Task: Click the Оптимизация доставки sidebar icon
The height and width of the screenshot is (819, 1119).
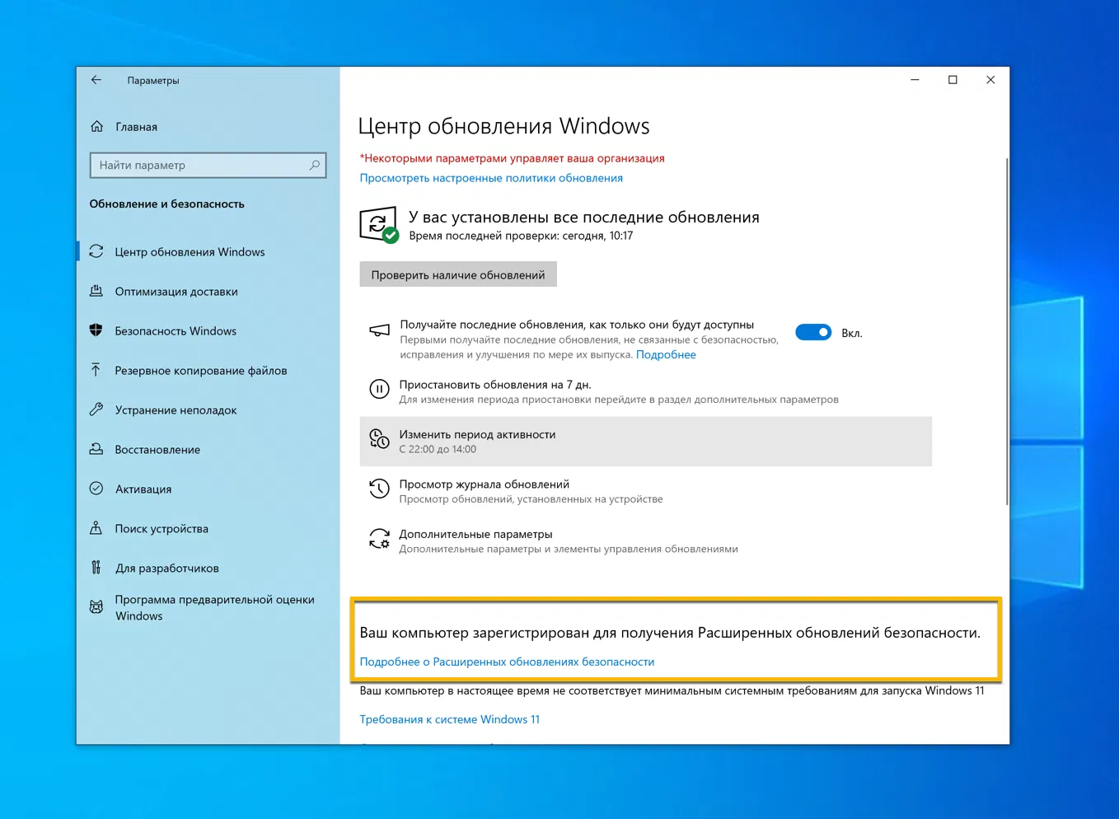Action: coord(96,291)
